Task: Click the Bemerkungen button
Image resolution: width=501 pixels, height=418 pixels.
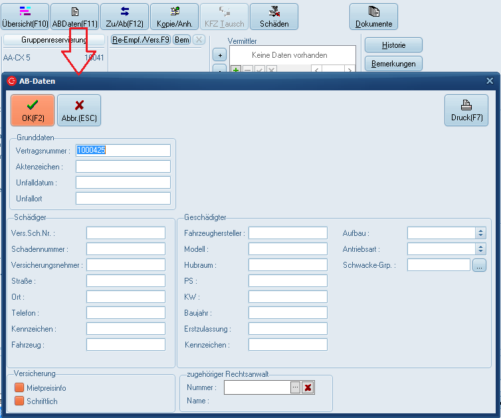Action: click(393, 64)
